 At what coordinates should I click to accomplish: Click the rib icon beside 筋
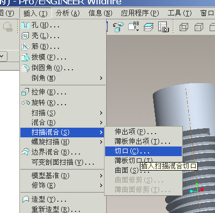pyautogui.click(x=25, y=47)
